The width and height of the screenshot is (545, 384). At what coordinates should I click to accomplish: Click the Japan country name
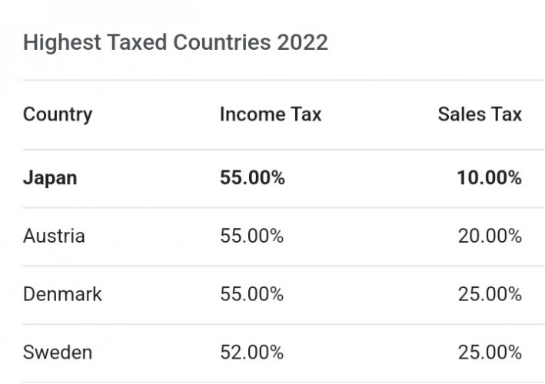click(50, 178)
